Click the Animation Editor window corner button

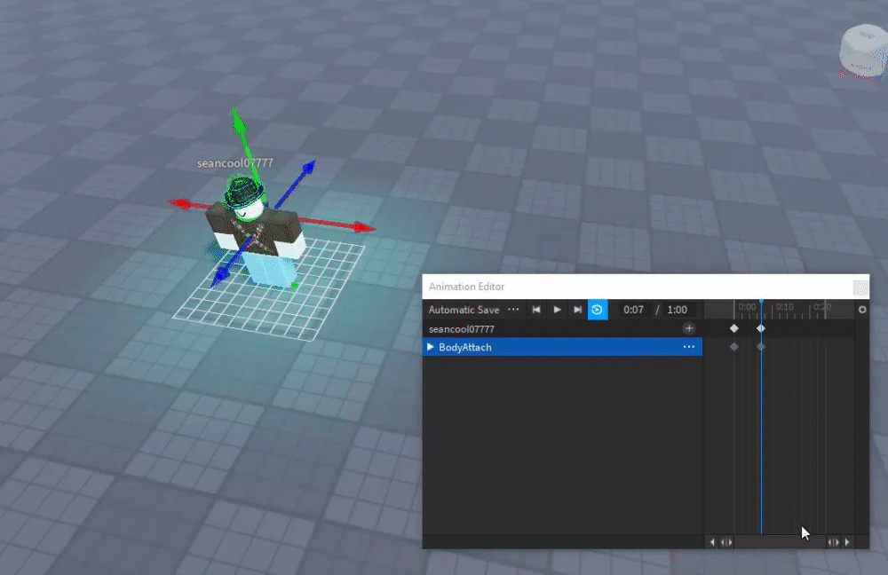(x=860, y=287)
